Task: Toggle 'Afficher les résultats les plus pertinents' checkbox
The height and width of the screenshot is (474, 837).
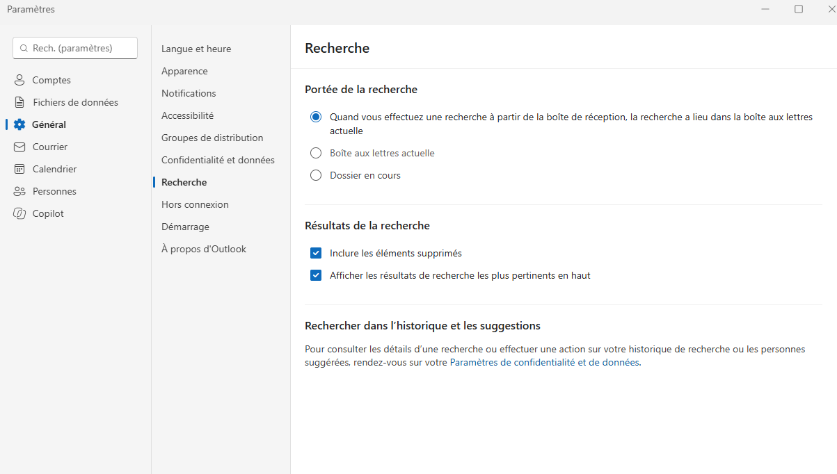Action: [x=316, y=275]
